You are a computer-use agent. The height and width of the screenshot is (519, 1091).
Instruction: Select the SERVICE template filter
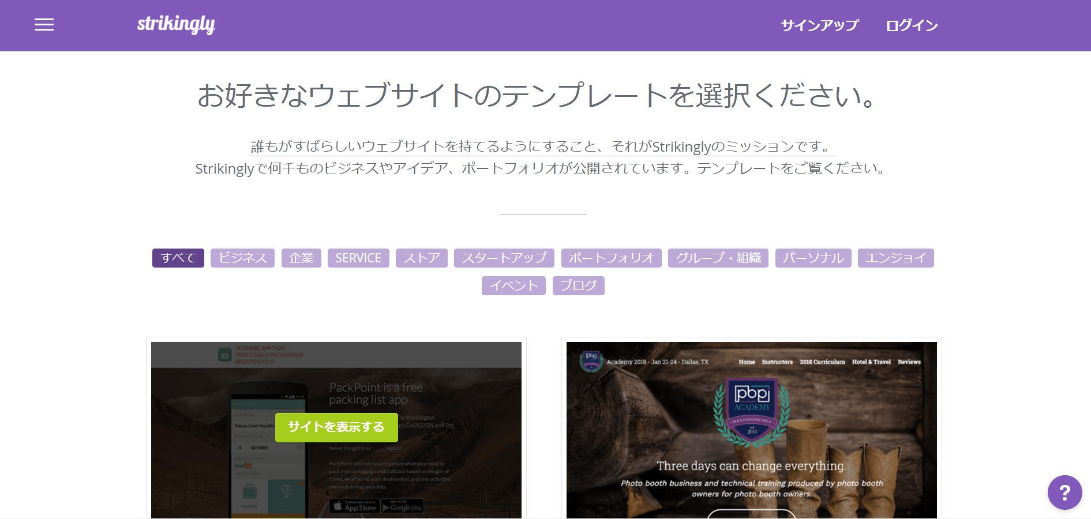click(358, 258)
